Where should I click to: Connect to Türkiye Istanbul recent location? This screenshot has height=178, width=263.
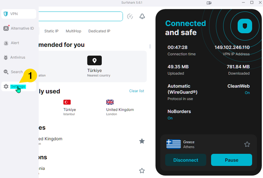pyautogui.click(x=70, y=108)
